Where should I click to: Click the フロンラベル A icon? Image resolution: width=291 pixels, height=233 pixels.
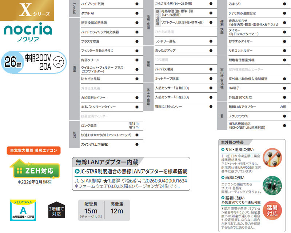23,210
